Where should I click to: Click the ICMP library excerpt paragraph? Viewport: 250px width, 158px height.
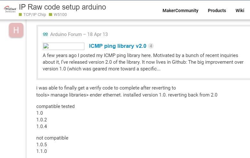click(143, 62)
